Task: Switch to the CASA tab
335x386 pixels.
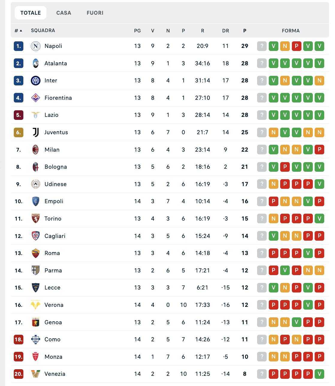Action: point(64,13)
